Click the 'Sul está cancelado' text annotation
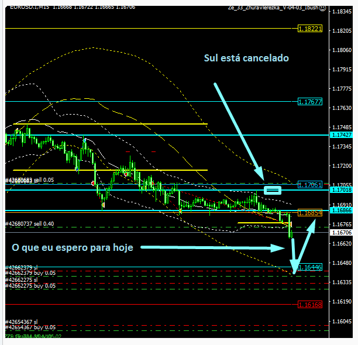This screenshot has width=358, height=345. 246,58
